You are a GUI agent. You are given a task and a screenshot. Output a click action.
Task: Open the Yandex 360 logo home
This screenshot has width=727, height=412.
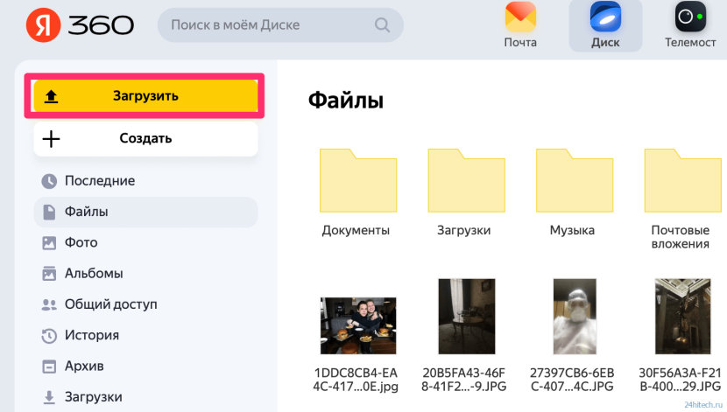click(x=80, y=24)
